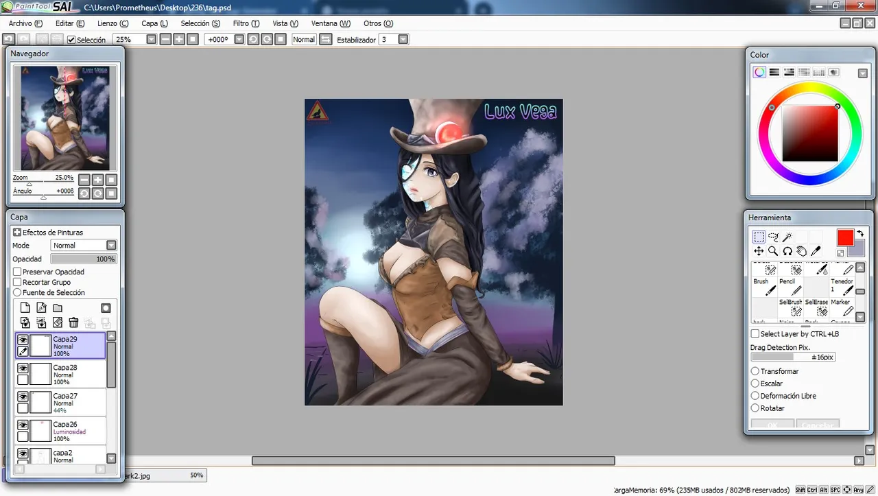Rotate the canvas counterclockwise from the toolbar

pyautogui.click(x=253, y=40)
